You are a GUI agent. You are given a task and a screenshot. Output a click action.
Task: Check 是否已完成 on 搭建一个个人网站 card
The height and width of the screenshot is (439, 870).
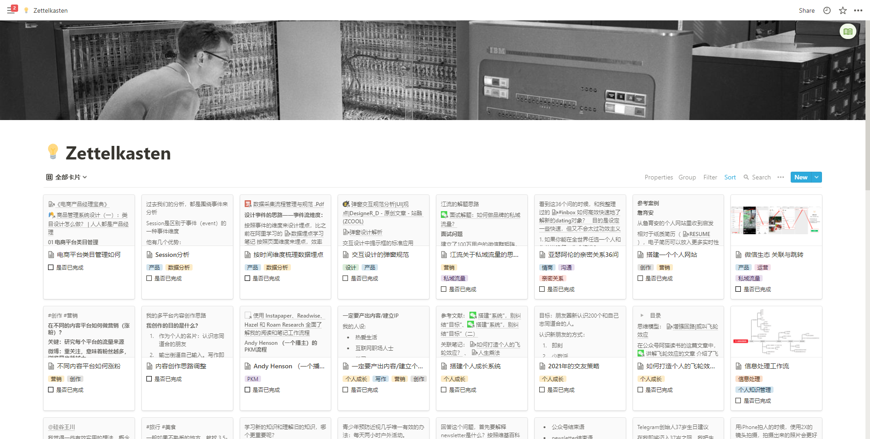click(640, 278)
